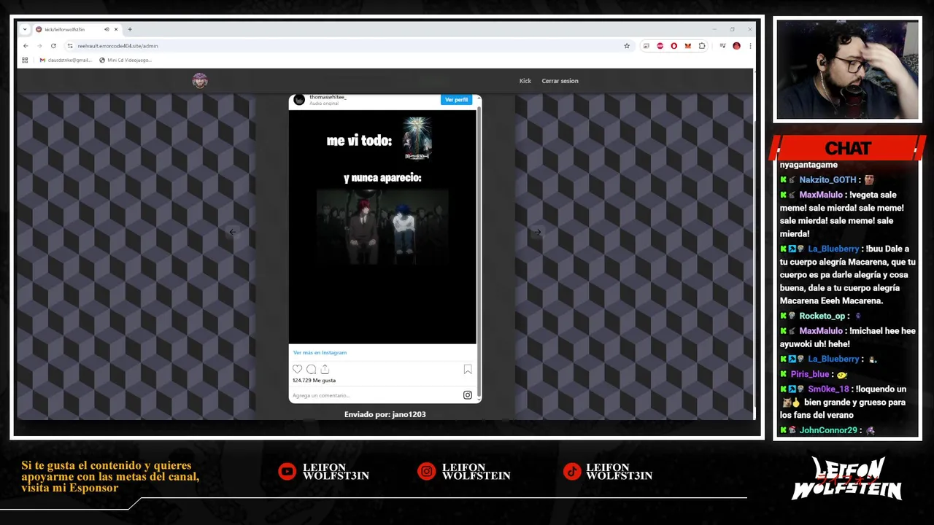Click thomaswhitee_ profile picture

299,100
